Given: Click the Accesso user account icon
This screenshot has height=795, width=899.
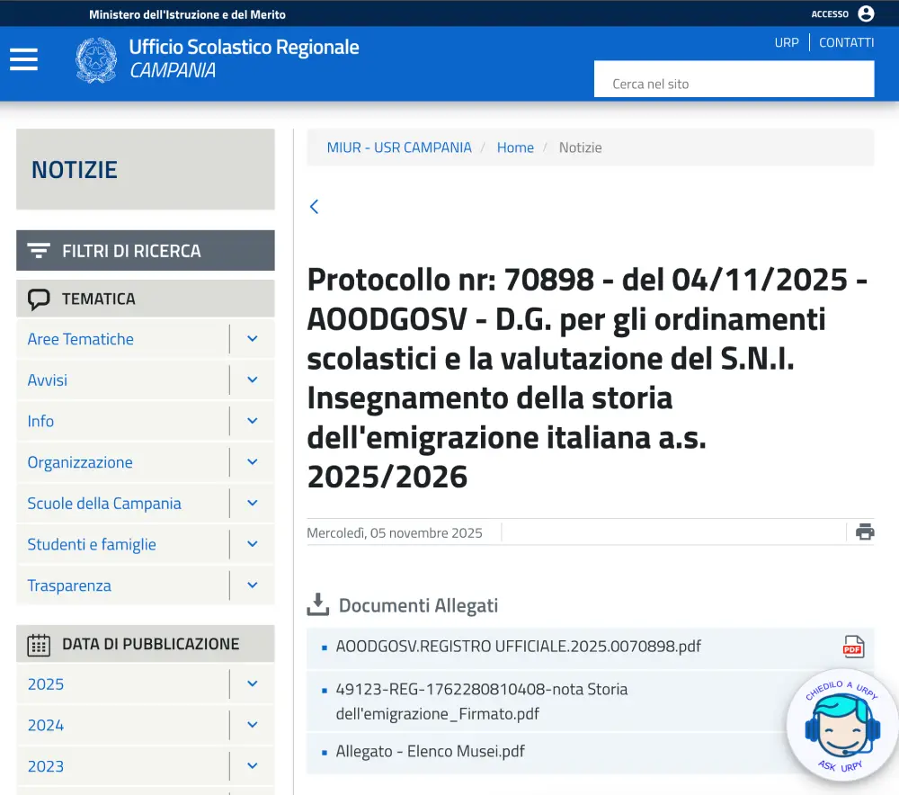Looking at the screenshot, I should point(866,13).
